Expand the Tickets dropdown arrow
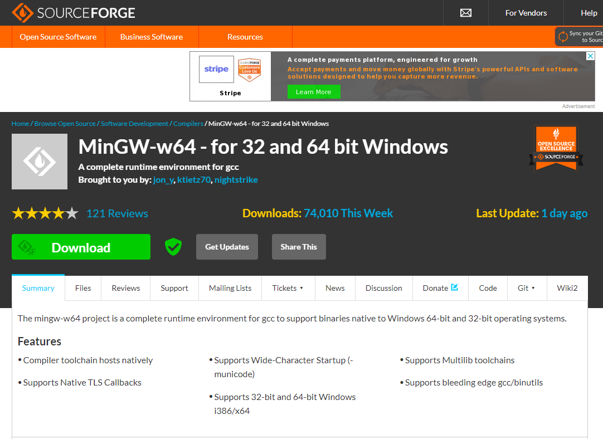Viewport: 603px width, 439px height. pos(301,288)
